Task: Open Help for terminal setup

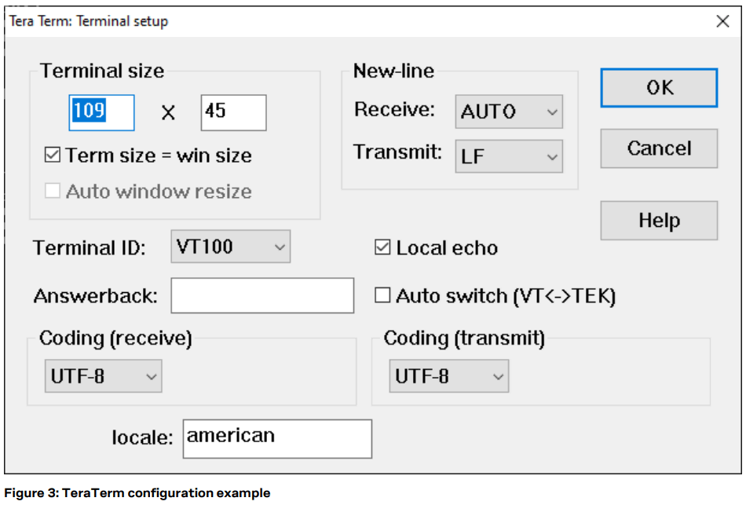Action: click(659, 221)
